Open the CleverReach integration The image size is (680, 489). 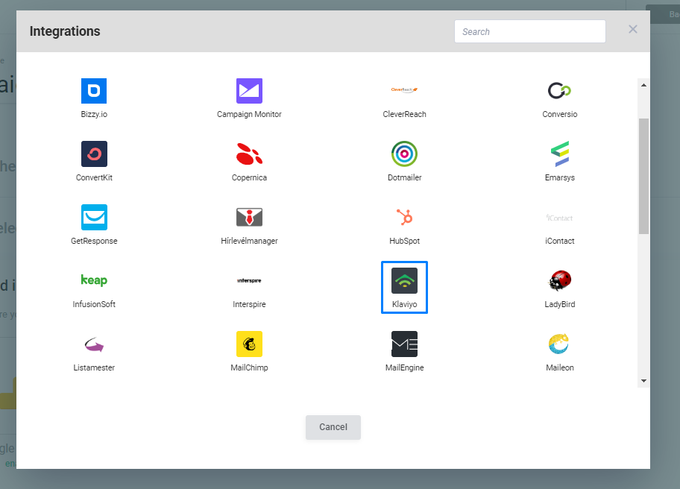point(404,90)
